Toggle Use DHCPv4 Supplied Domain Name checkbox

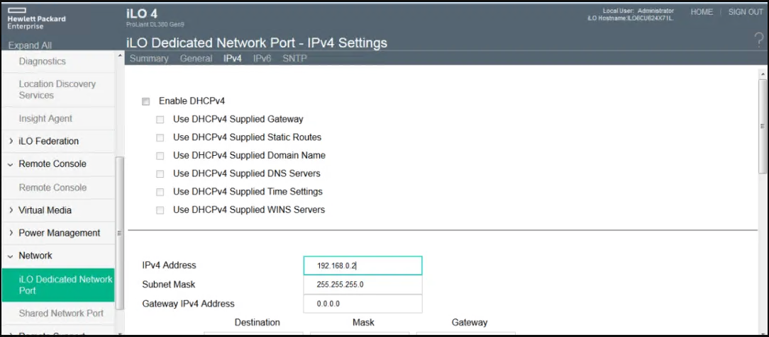160,156
